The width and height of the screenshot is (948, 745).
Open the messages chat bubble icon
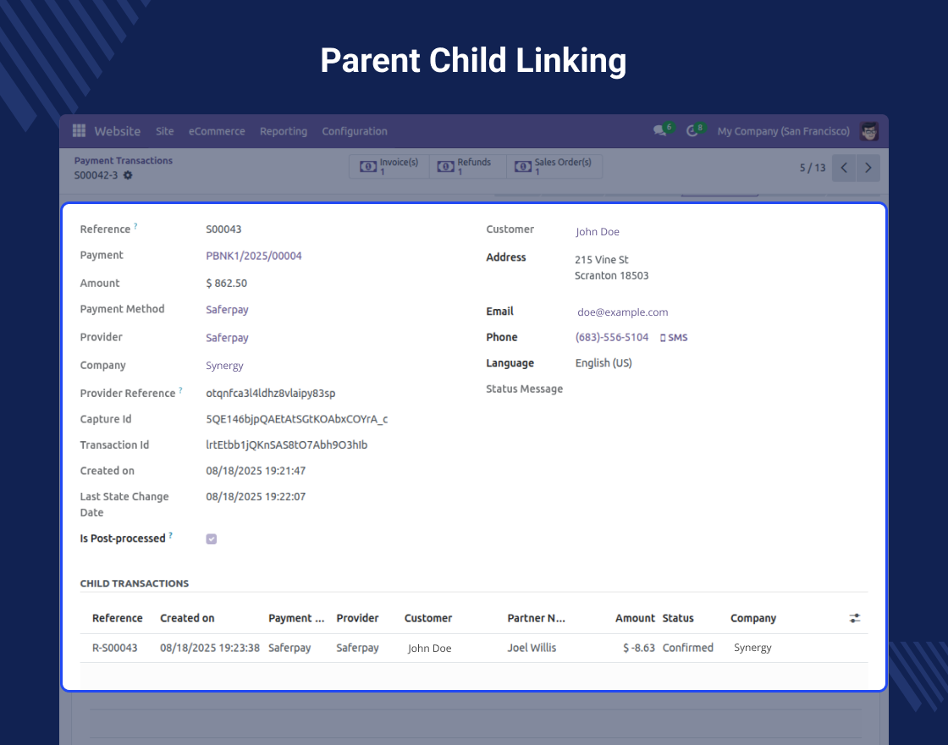pos(659,131)
